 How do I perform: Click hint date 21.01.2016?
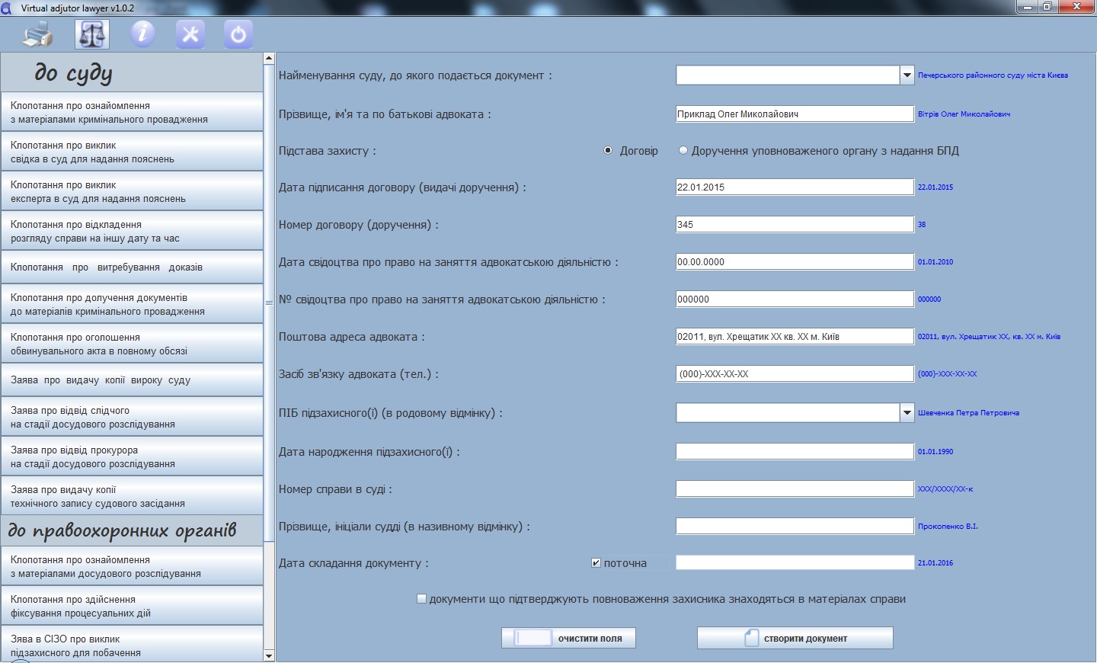[x=935, y=563]
